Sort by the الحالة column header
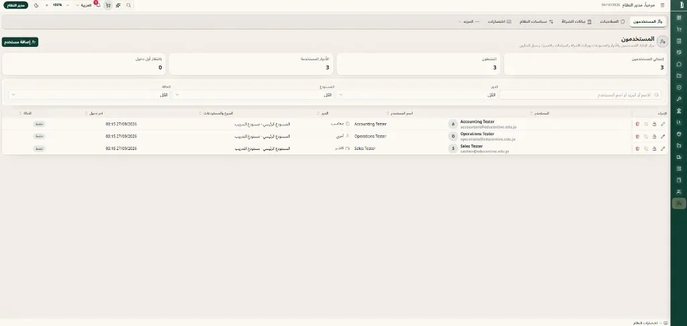The width and height of the screenshot is (687, 326). [26, 113]
